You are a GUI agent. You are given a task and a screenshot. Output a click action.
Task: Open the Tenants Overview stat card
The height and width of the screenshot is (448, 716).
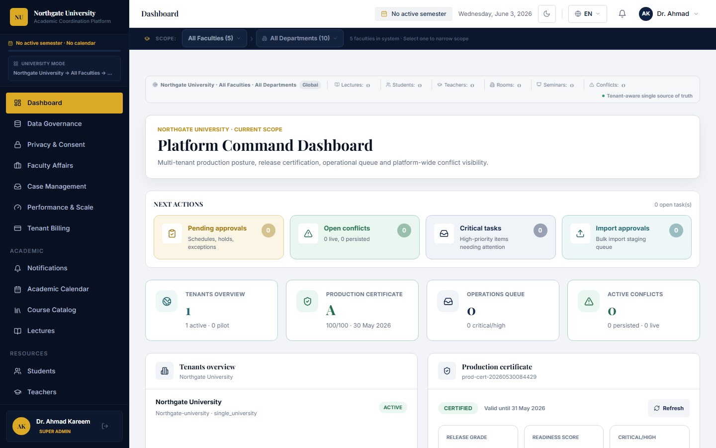(x=211, y=310)
